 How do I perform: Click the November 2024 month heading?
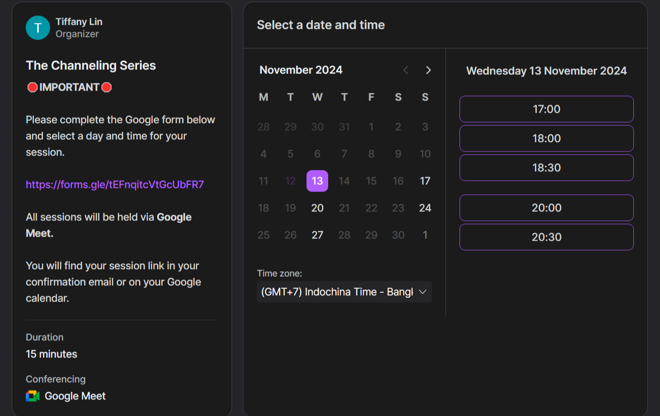tap(301, 70)
